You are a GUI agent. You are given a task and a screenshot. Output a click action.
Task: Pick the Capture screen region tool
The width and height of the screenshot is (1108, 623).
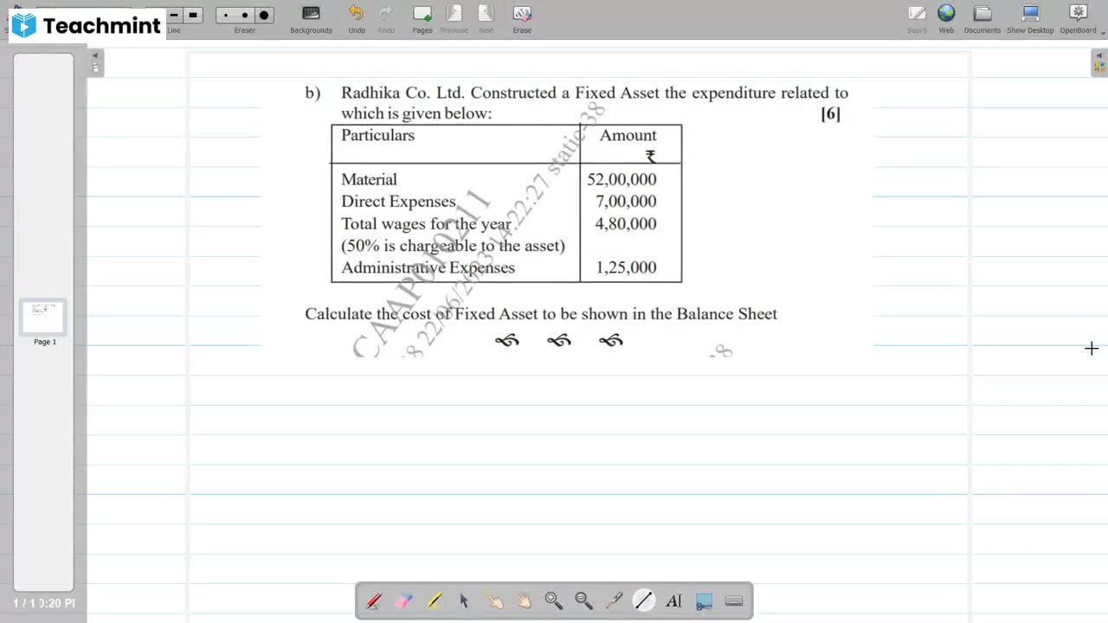click(704, 601)
